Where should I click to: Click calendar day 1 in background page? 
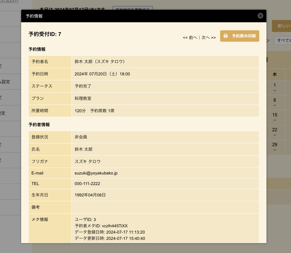pyautogui.click(x=275, y=85)
